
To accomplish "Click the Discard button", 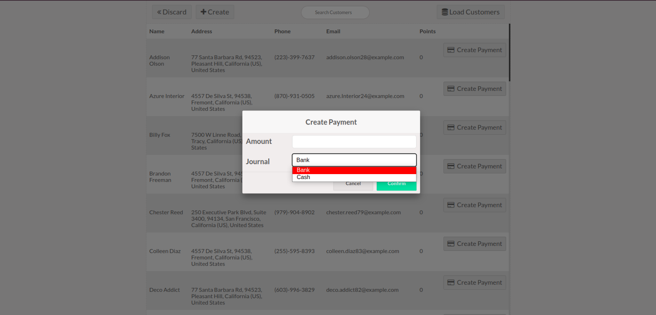I will point(172,12).
